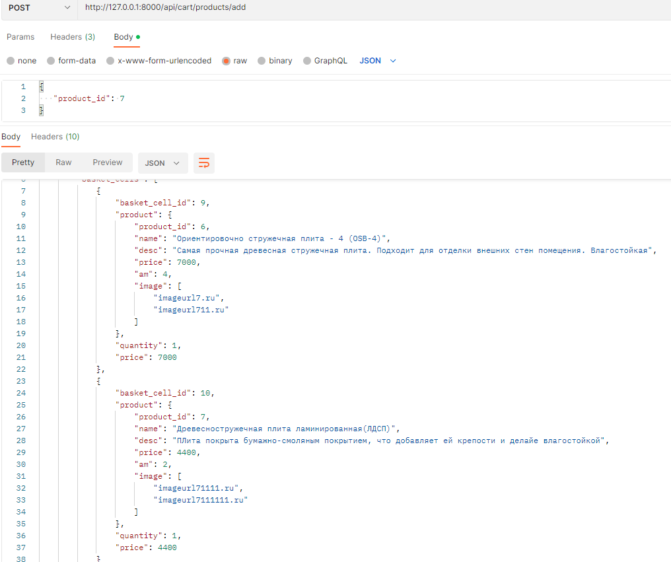Open Preview response view
Viewport: 671px width, 562px height.
108,162
